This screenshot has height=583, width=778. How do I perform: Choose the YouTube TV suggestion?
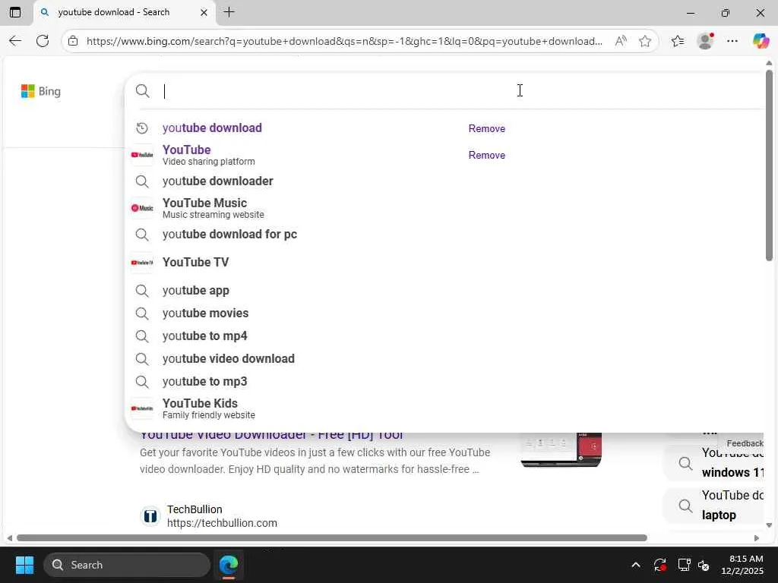coord(195,262)
